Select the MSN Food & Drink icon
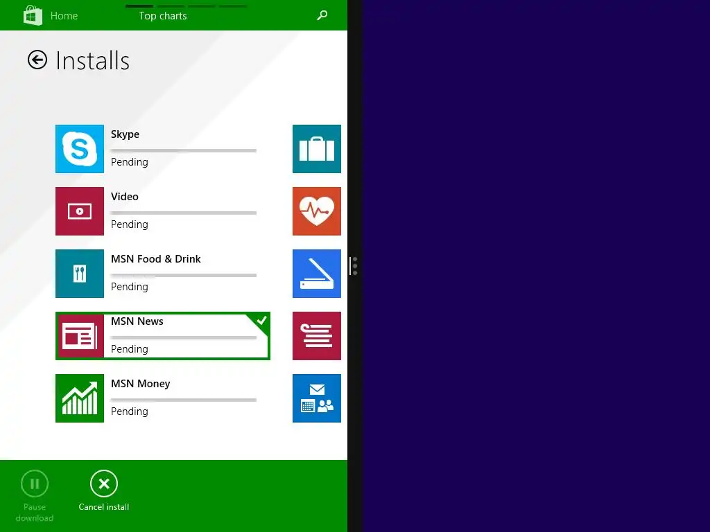This screenshot has width=710, height=532. click(x=80, y=274)
